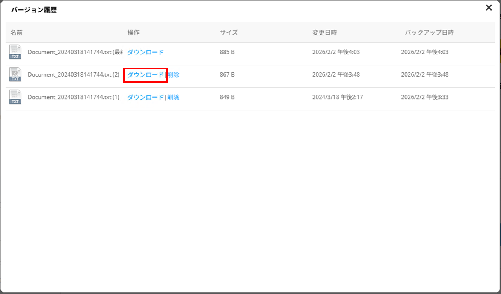The width and height of the screenshot is (501, 294).
Task: Click the サイズ column header
Action: click(x=229, y=33)
